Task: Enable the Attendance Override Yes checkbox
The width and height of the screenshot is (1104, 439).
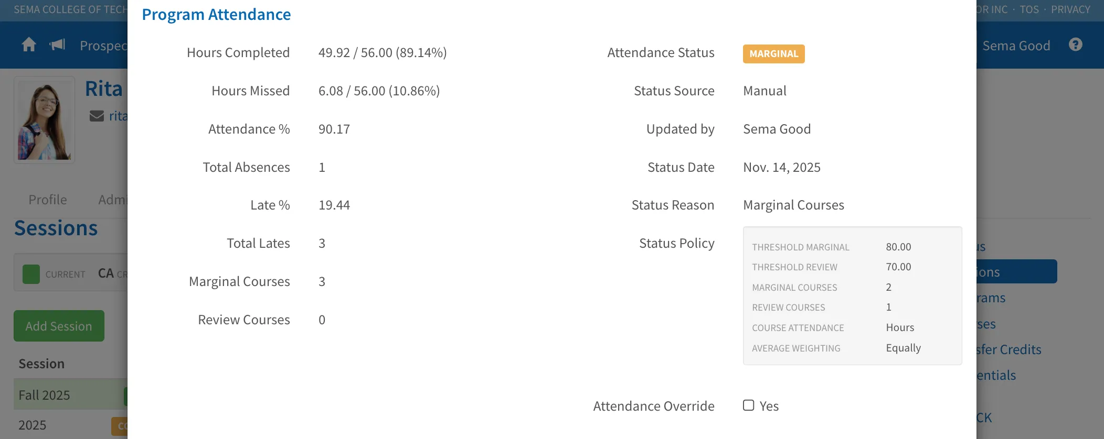Action: coord(749,405)
